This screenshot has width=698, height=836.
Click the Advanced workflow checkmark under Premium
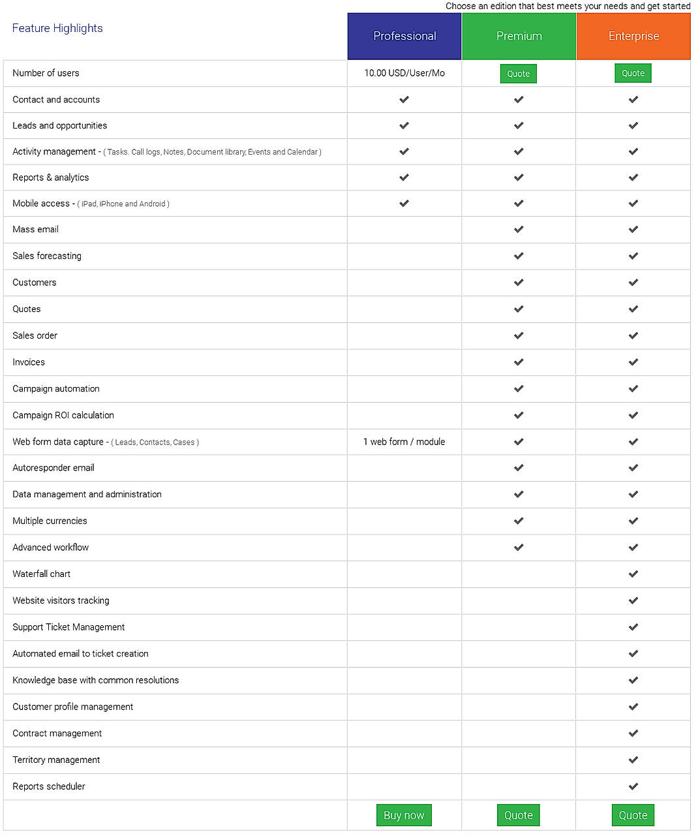[x=519, y=548]
